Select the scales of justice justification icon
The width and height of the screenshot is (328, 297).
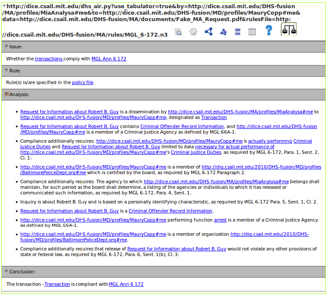tap(289, 29)
